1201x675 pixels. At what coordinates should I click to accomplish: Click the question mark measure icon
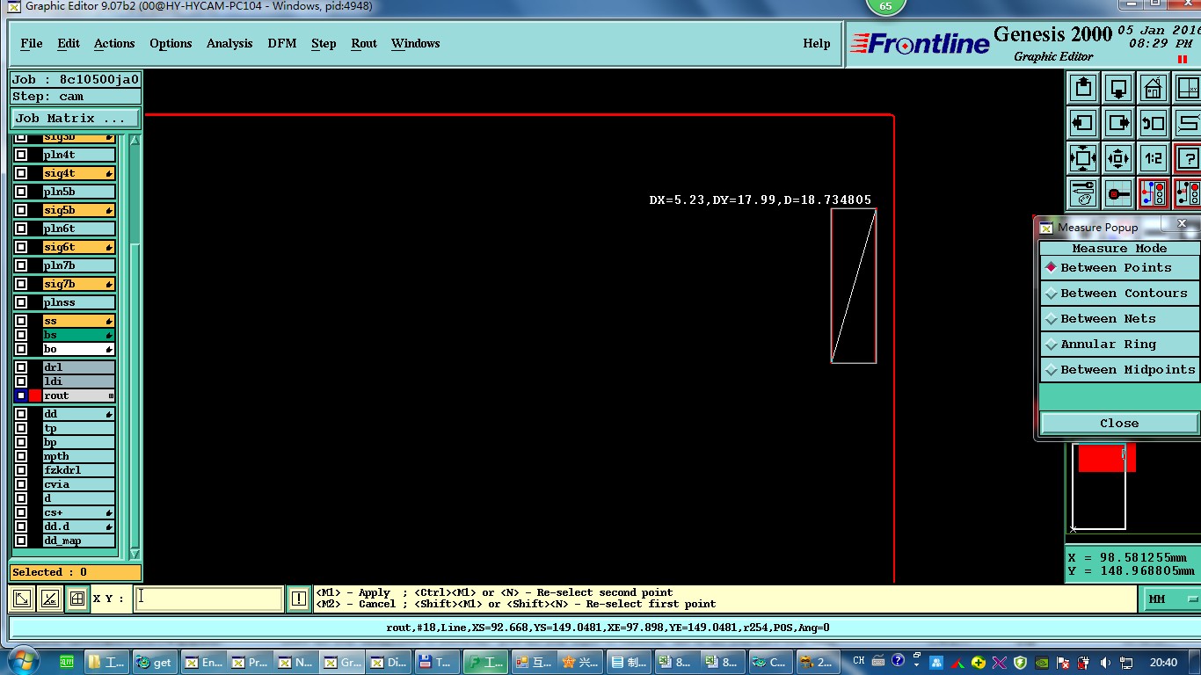1188,158
